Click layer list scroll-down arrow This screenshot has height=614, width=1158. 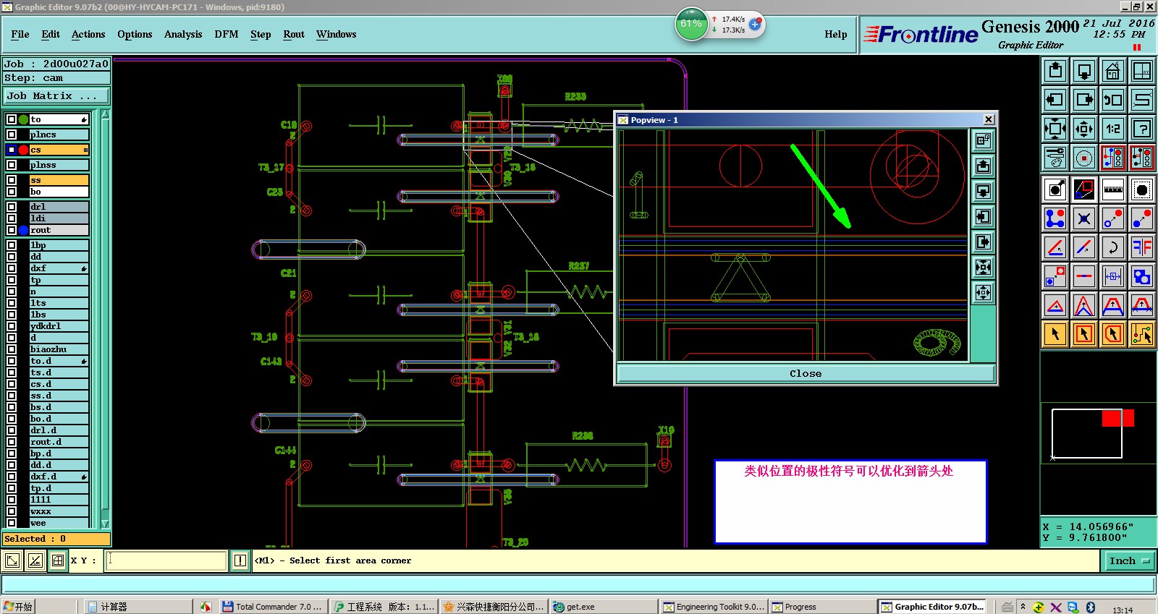click(x=105, y=524)
